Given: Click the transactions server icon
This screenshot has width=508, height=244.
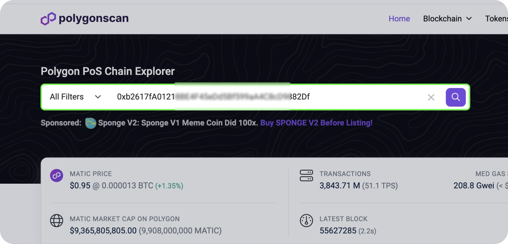Looking at the screenshot, I should (306, 175).
